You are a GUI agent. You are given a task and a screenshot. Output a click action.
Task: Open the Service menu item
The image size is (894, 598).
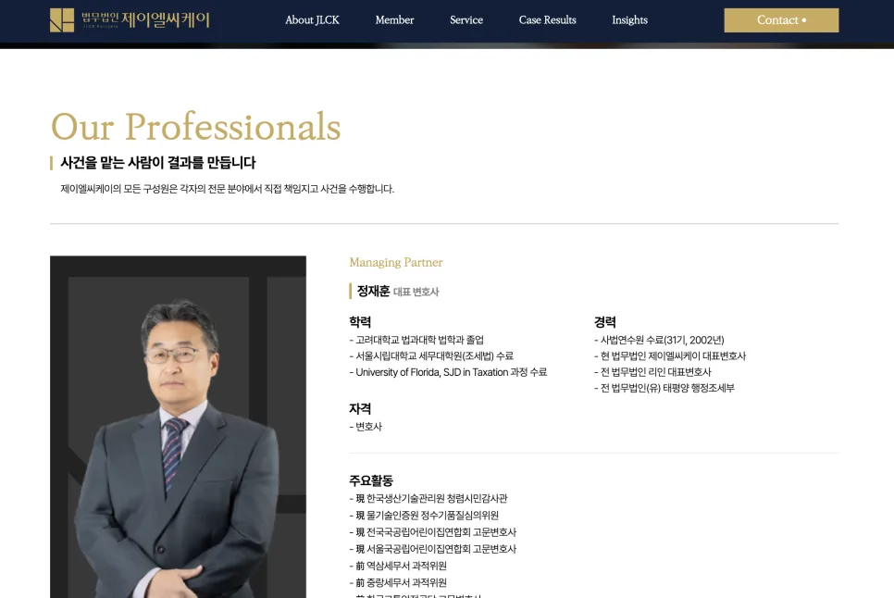(x=466, y=20)
